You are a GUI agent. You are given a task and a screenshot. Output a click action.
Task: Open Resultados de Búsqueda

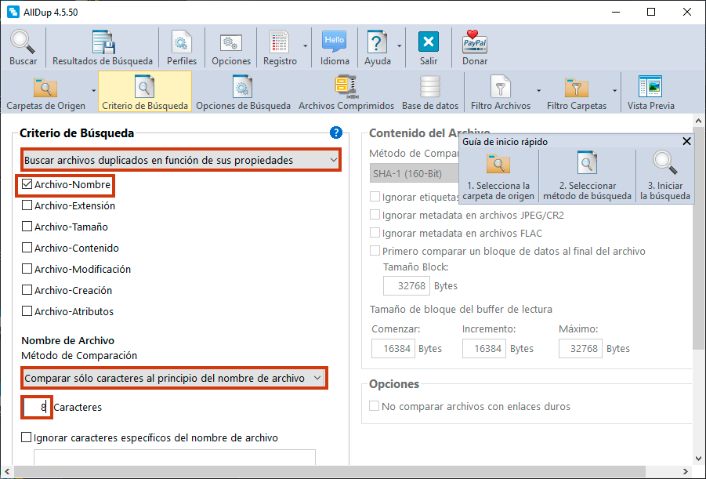[x=103, y=48]
